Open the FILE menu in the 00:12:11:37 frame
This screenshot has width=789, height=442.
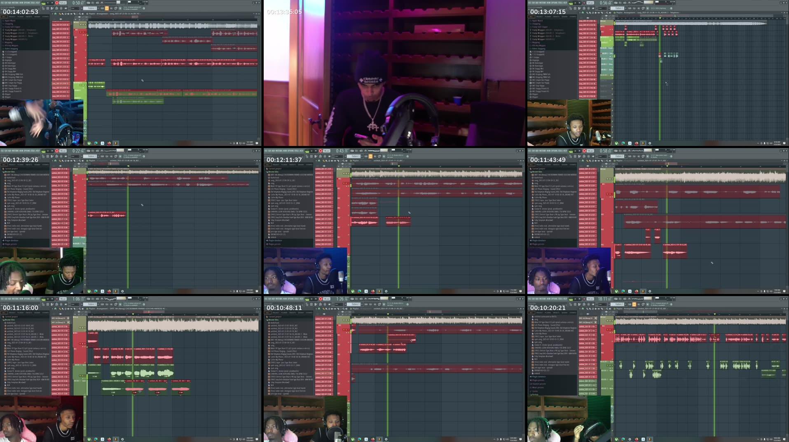(x=266, y=150)
